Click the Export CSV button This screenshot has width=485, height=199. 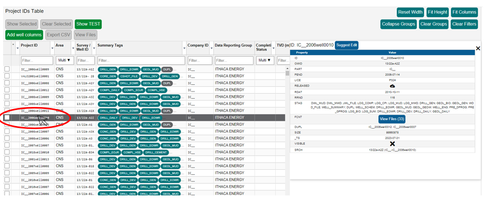[x=58, y=35]
